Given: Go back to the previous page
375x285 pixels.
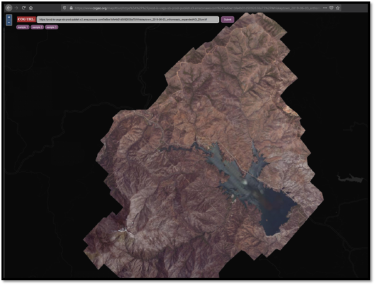Looking at the screenshot, I should coord(9,7).
